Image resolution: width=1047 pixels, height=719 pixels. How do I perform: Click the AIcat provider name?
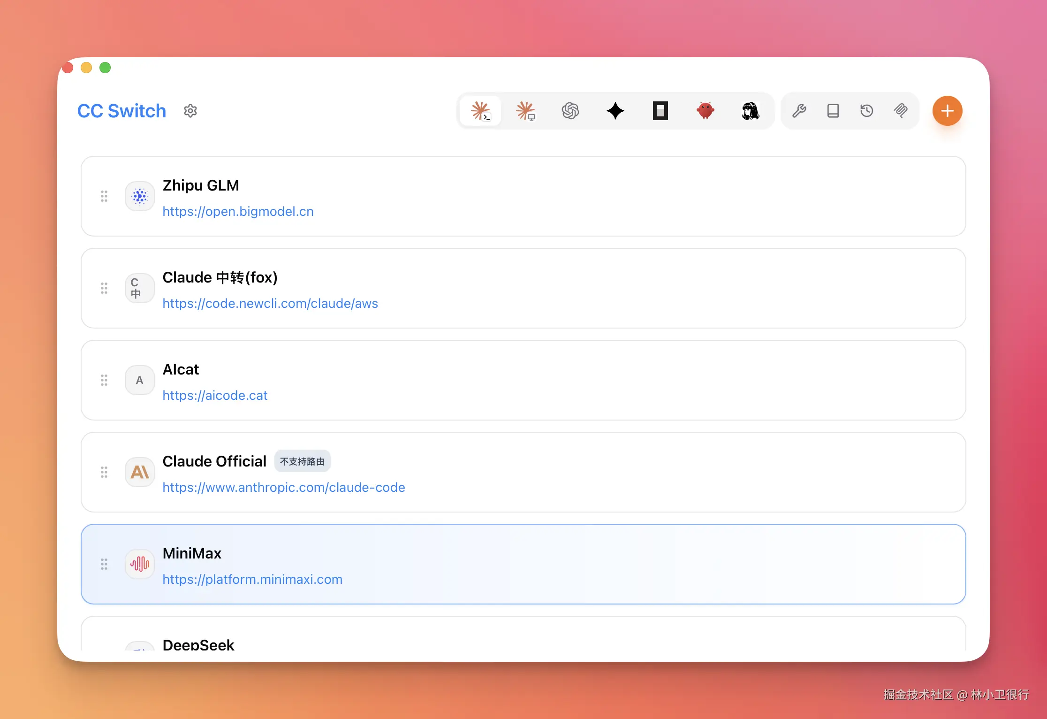coord(181,369)
